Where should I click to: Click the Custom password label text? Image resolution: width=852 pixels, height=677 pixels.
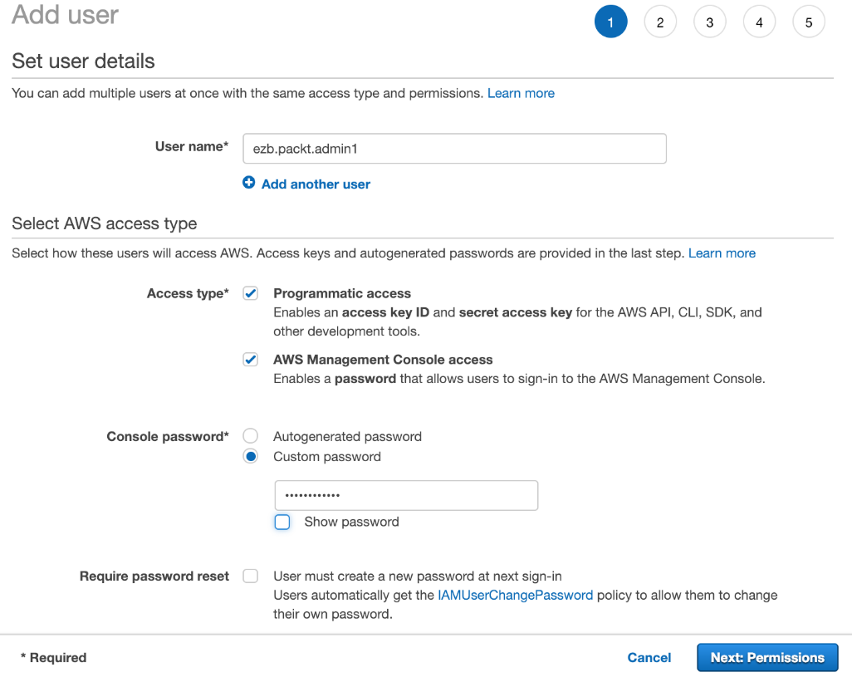[326, 456]
